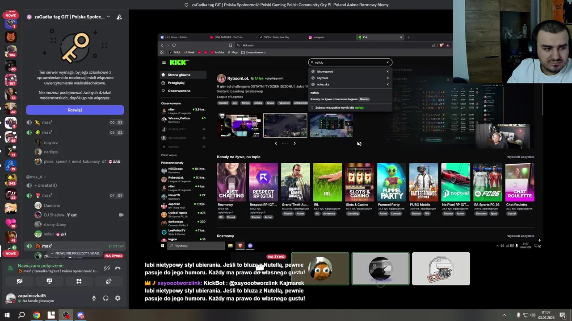Open a new browser tab with plus
The image size is (572, 321).
(x=408, y=37)
